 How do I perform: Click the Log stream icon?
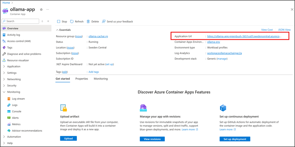[9, 99]
